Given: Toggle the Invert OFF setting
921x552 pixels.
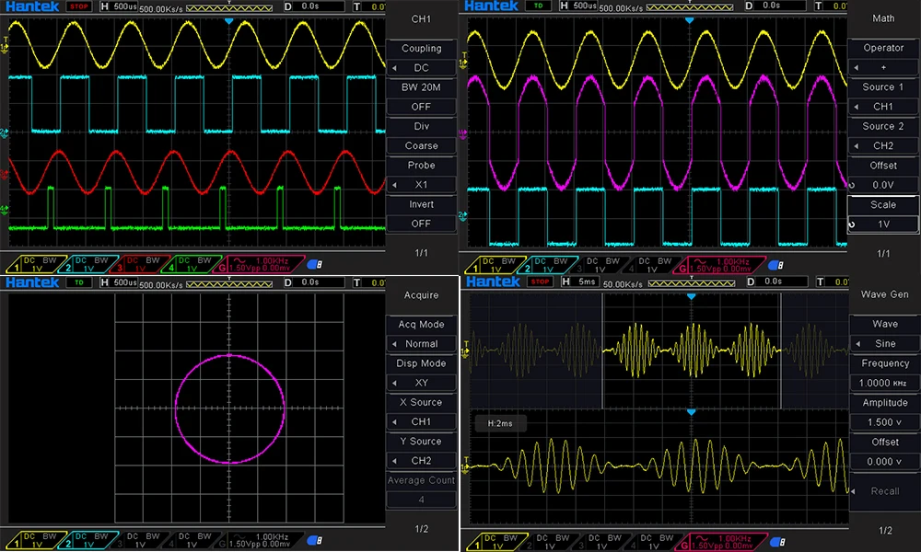Looking at the screenshot, I should [x=421, y=224].
